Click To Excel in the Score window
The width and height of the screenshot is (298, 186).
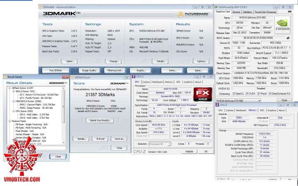[100, 139]
